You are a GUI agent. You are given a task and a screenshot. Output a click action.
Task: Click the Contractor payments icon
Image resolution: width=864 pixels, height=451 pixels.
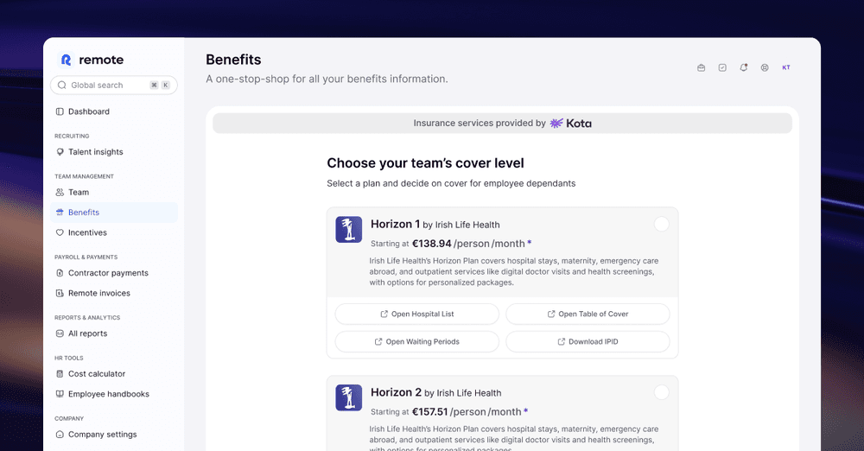coord(60,273)
